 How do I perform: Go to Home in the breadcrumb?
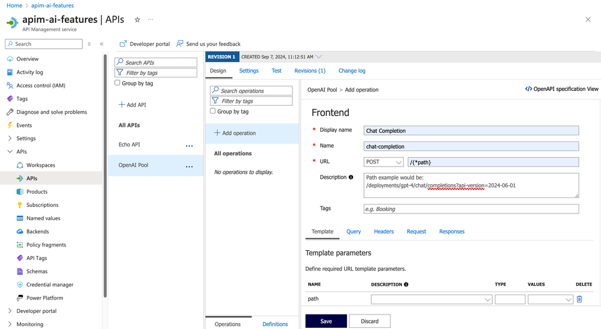coord(14,5)
